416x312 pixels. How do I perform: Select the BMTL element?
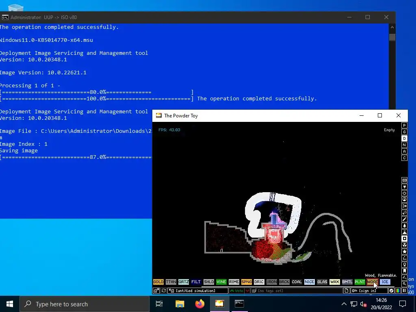click(x=347, y=282)
